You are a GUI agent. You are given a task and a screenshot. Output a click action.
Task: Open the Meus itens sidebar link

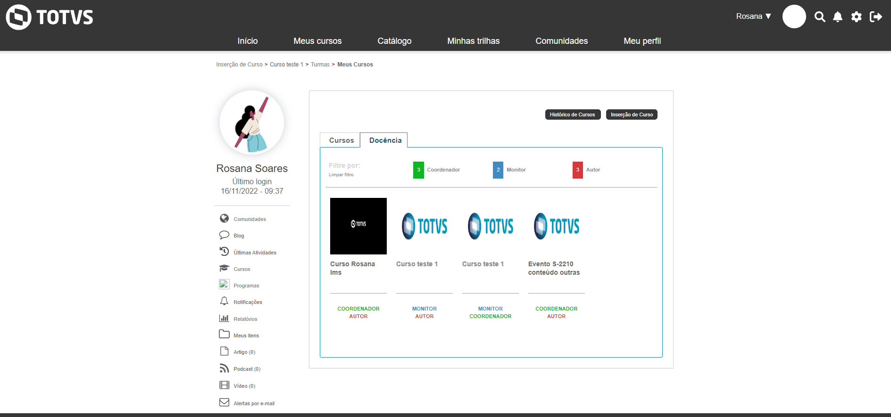pos(246,335)
